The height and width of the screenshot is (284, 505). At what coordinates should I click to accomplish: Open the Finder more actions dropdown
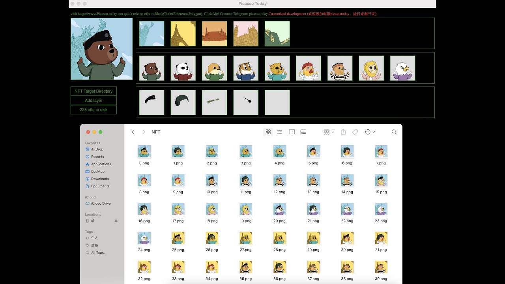point(370,132)
